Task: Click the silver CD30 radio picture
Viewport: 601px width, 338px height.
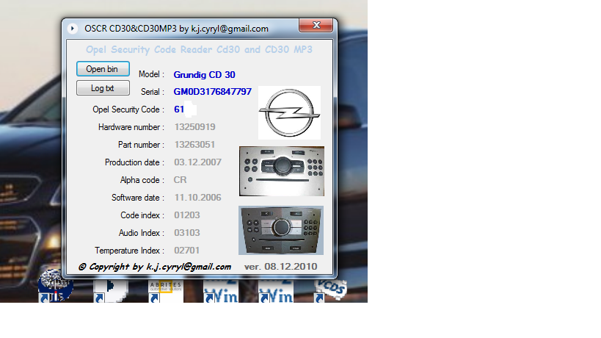Action: pyautogui.click(x=282, y=171)
